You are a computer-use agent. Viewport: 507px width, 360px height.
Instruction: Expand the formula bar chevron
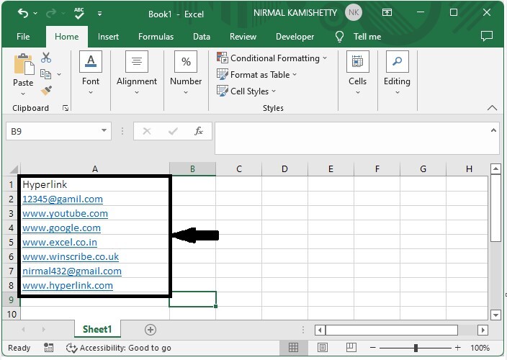point(493,130)
